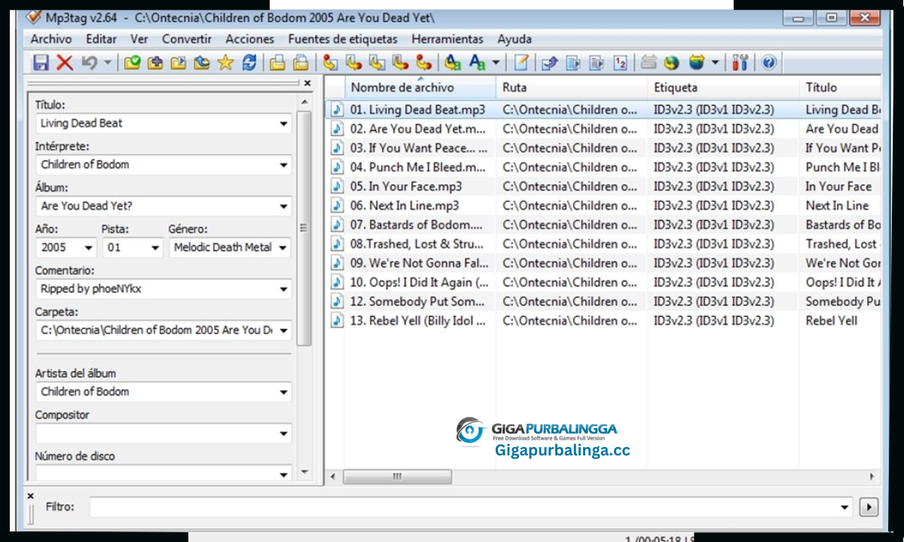
Task: Click the folder icon with green checkmark
Action: [132, 62]
